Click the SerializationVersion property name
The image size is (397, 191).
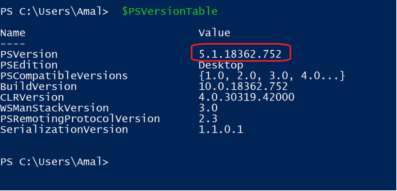tap(64, 130)
